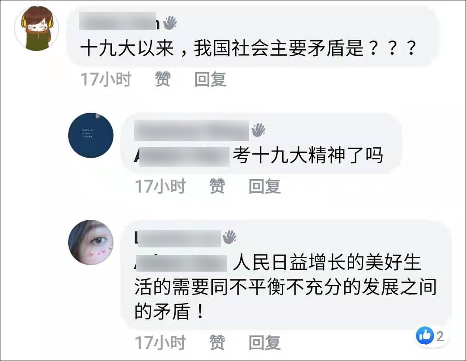Image resolution: width=466 pixels, height=361 pixels.
Task: Click the blurred username of third commenter
Action: tap(178, 238)
